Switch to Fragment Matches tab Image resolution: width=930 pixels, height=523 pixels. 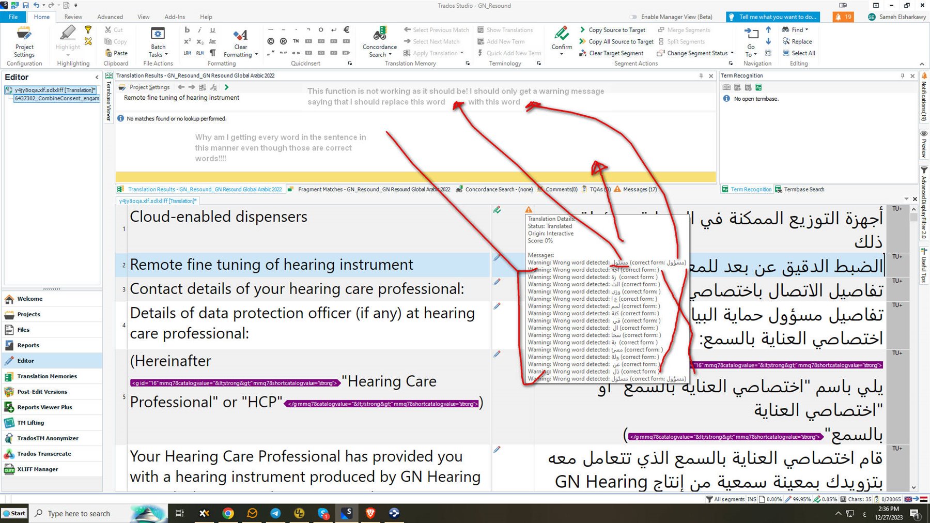[369, 189]
